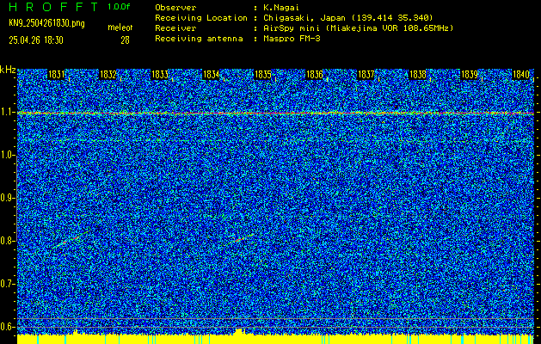The width and height of the screenshot is (541, 344).
Task: Click the observer name K.Nagai
Action: tap(281, 8)
